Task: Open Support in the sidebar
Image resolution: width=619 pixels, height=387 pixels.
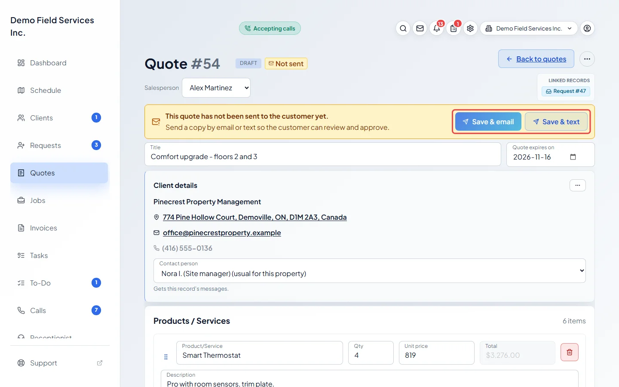Action: pyautogui.click(x=59, y=363)
